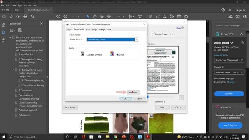The width and height of the screenshot is (249, 140).
Task: Click the upload to cloud icon
Action: tap(18, 16)
